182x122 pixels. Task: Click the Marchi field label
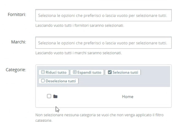[19, 42]
